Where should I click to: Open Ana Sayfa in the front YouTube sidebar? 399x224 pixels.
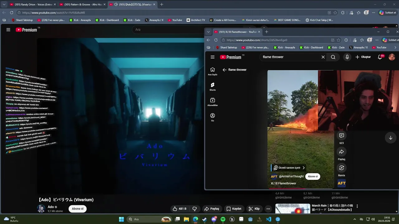[213, 71]
